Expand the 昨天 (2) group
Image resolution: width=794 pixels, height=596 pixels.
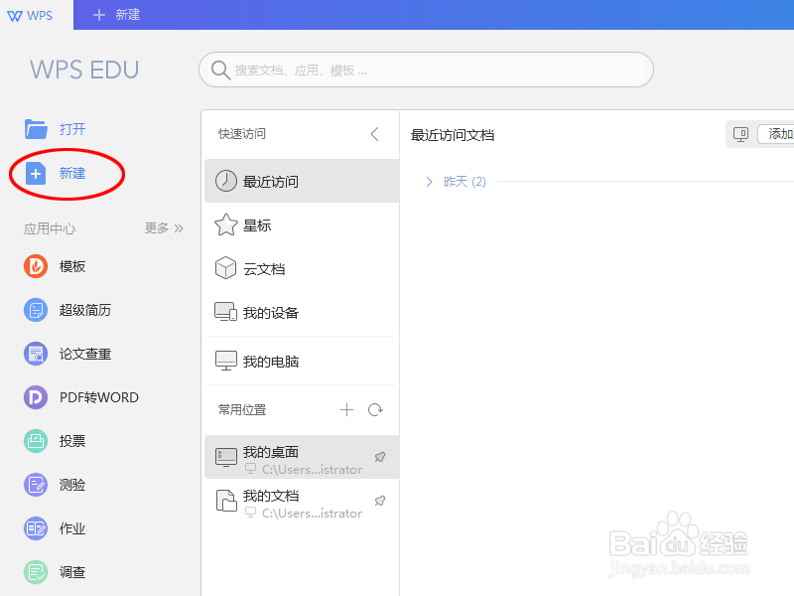[430, 182]
